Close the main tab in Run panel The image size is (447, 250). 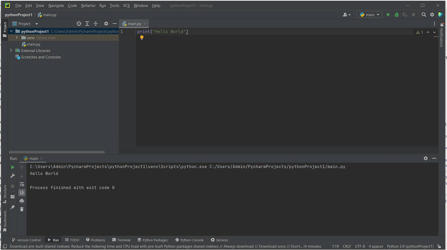(x=41, y=158)
